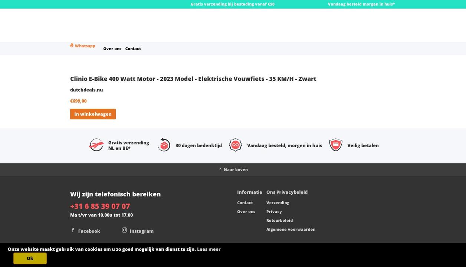Open Contact under Informatie in footer

coord(245,202)
